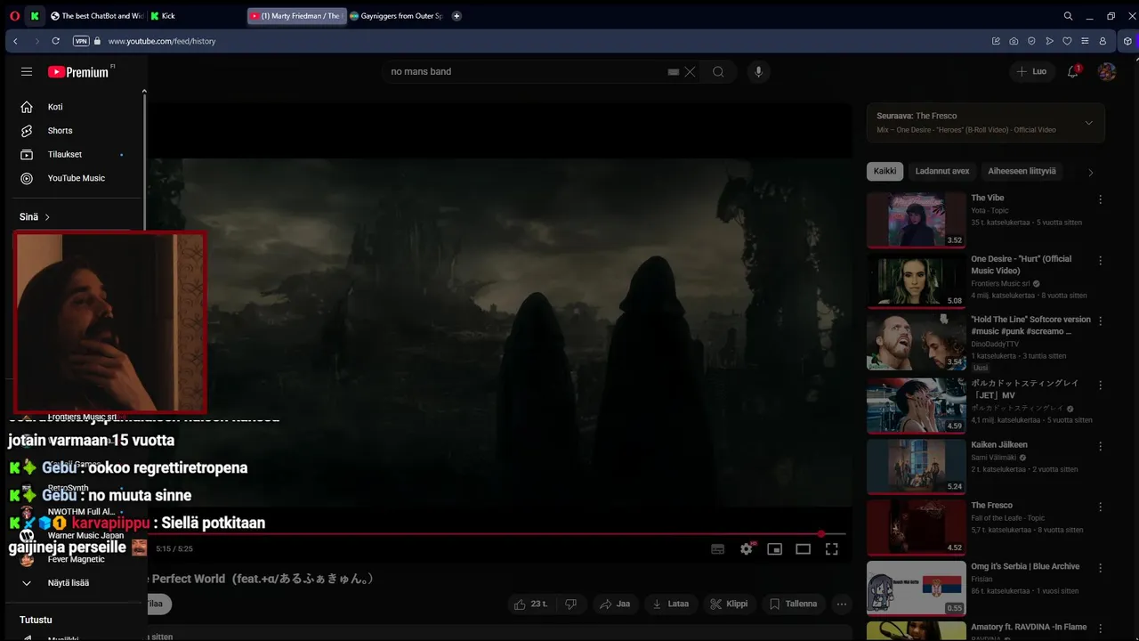Clear the search field with X

[x=690, y=72]
